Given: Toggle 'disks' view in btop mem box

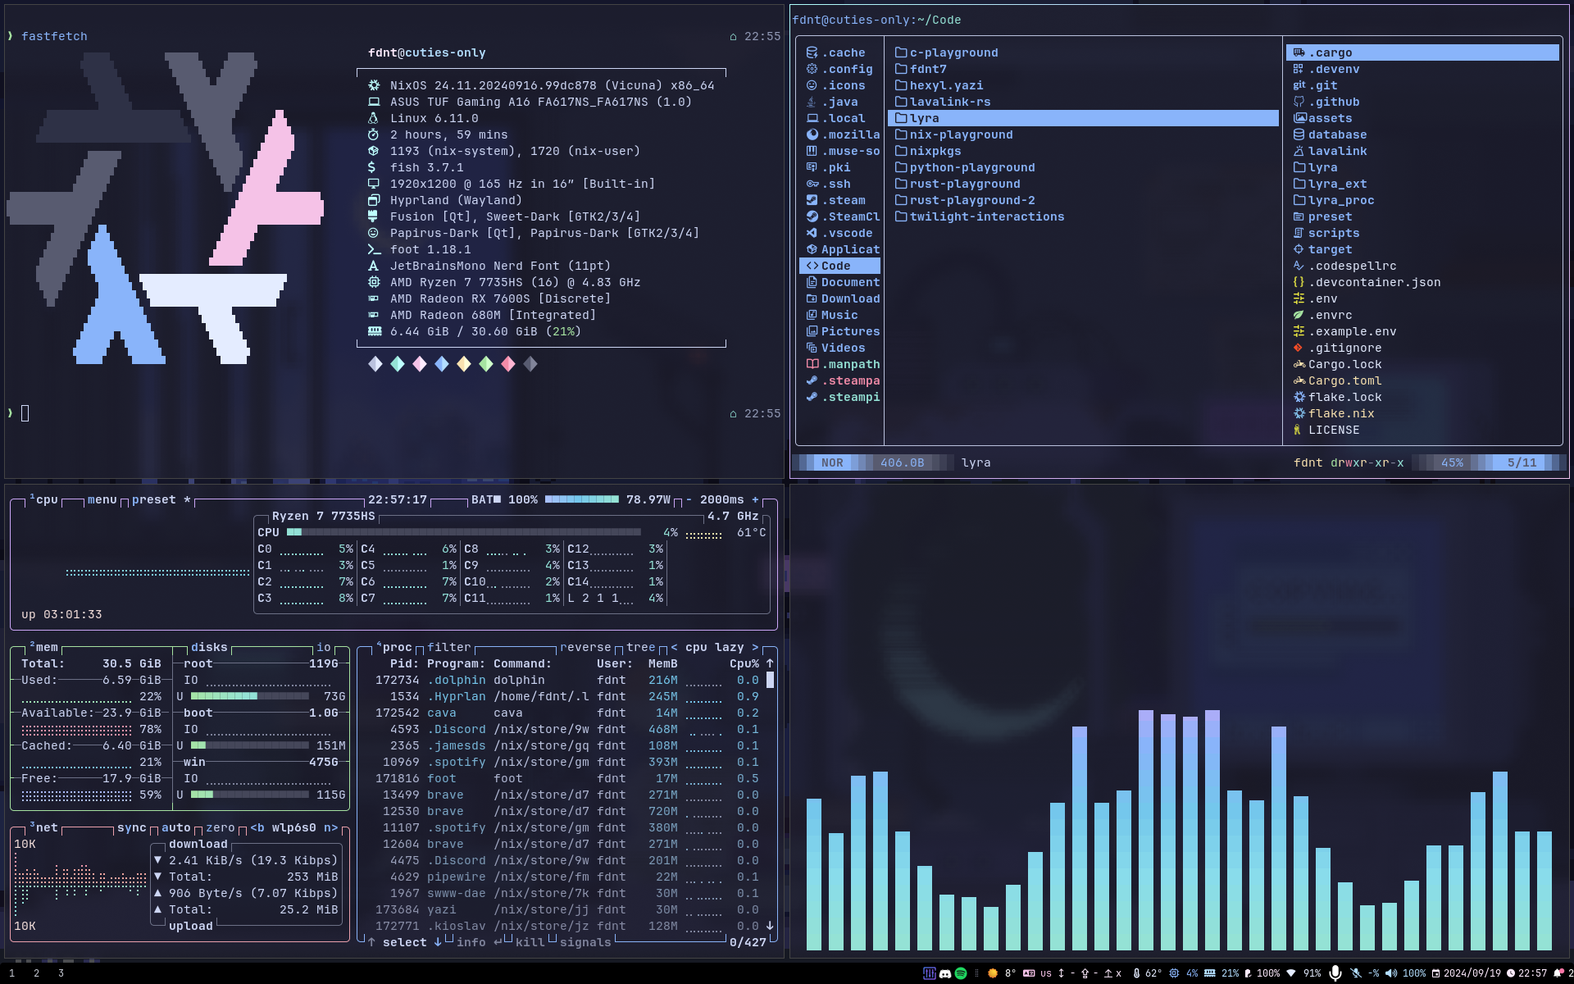Looking at the screenshot, I should (x=209, y=647).
